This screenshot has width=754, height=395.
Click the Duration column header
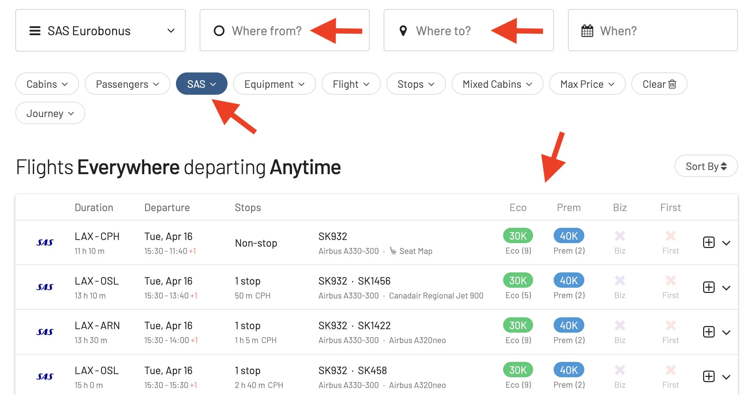94,208
